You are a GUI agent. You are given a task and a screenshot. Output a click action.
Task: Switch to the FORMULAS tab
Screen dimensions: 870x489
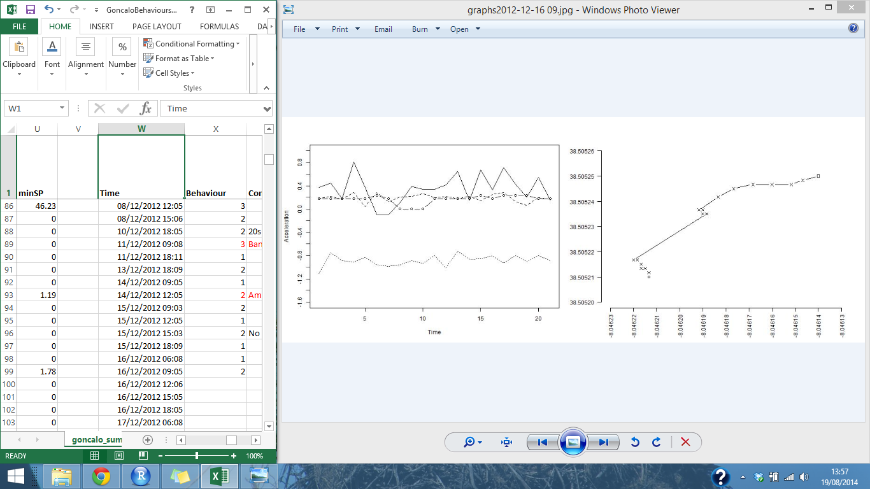pyautogui.click(x=220, y=27)
